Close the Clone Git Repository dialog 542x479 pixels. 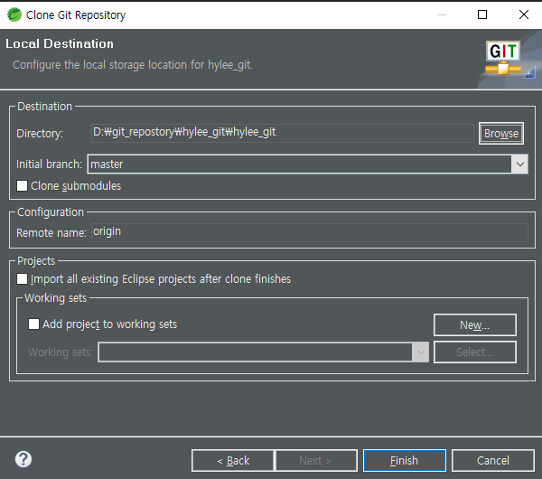click(x=524, y=14)
